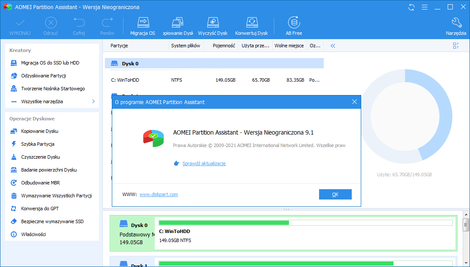The image size is (470, 267).
Task: Sort by Użyta przestrzeń column header
Action: point(255,46)
